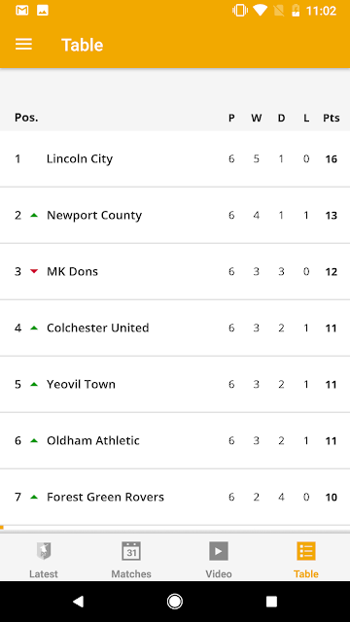Tap the Video play icon
Image resolution: width=350 pixels, height=622 pixels.
[219, 551]
